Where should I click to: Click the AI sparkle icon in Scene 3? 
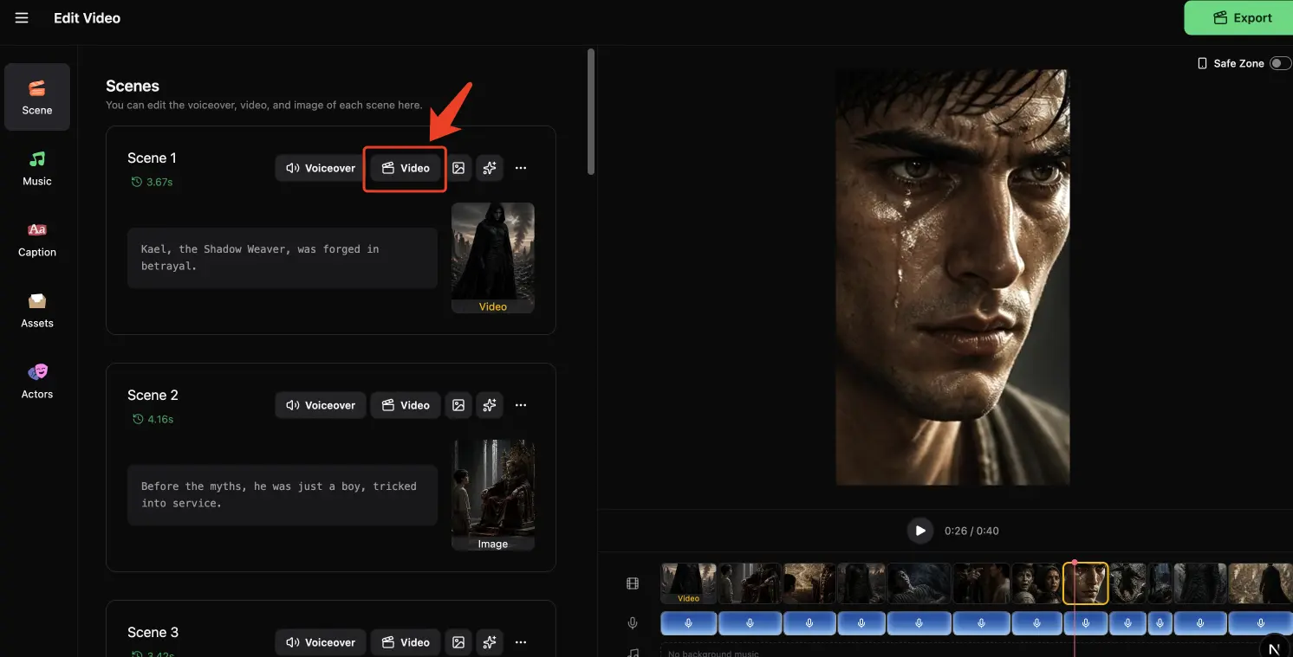tap(490, 642)
